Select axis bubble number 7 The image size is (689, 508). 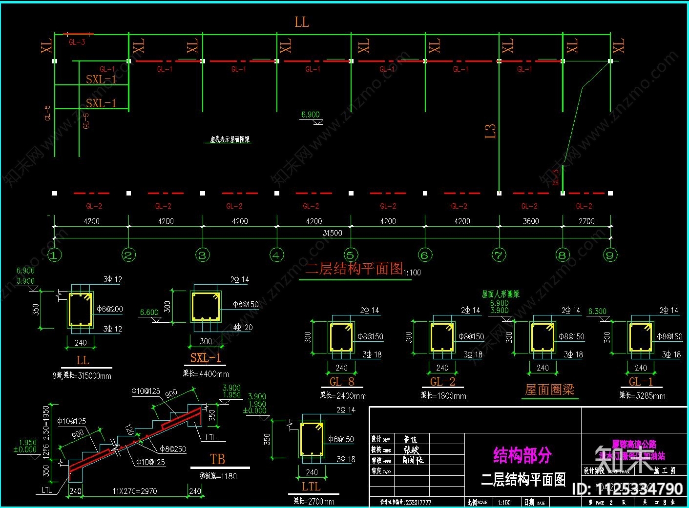tap(499, 255)
